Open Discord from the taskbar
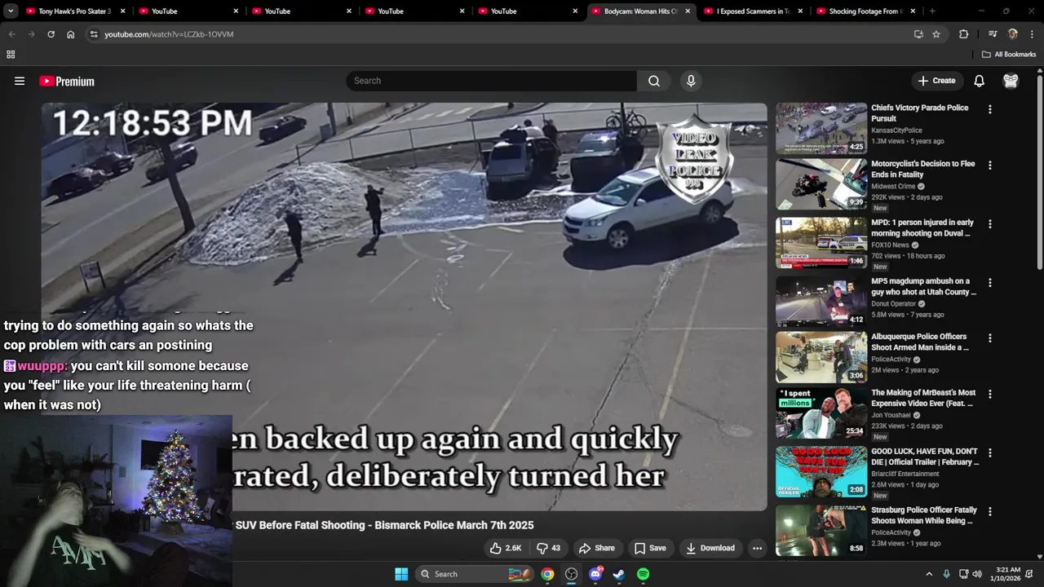Screen dimensions: 1044x587 pos(595,574)
